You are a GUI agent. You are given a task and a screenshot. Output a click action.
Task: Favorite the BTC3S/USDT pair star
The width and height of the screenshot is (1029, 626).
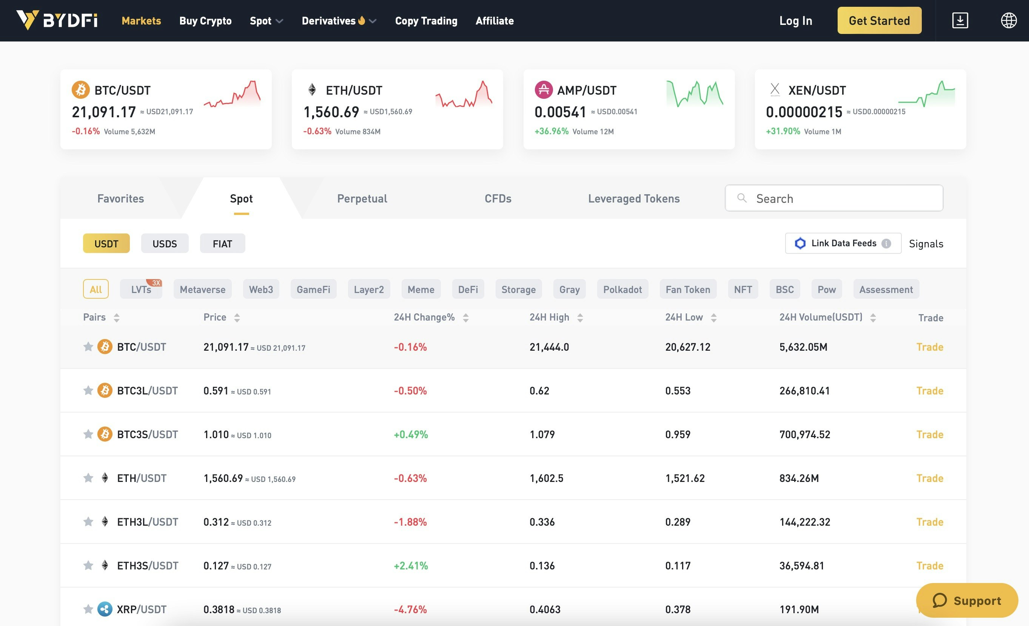point(88,434)
